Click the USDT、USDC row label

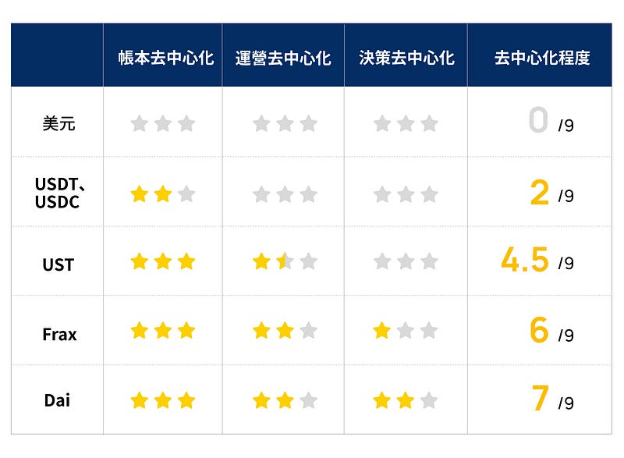tap(60, 193)
